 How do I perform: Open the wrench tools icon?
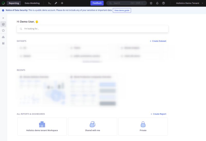(56, 3)
